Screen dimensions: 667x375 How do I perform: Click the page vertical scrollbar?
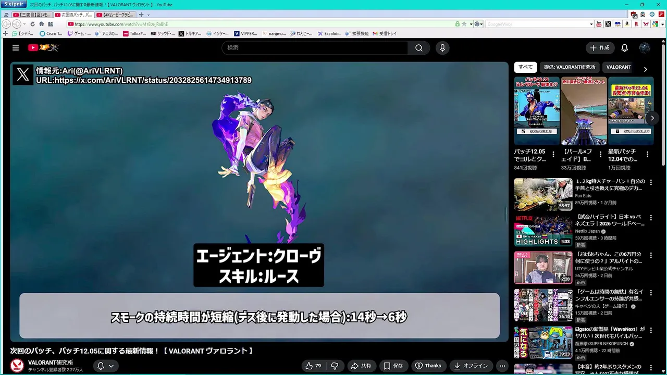(x=663, y=104)
